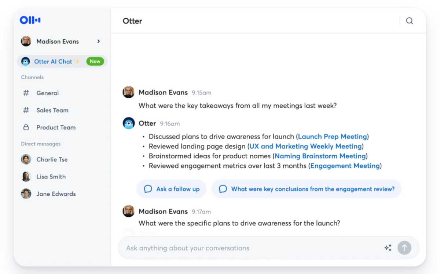Click Charlie Tse's avatar photo
The width and height of the screenshot is (440, 274).
26,159
